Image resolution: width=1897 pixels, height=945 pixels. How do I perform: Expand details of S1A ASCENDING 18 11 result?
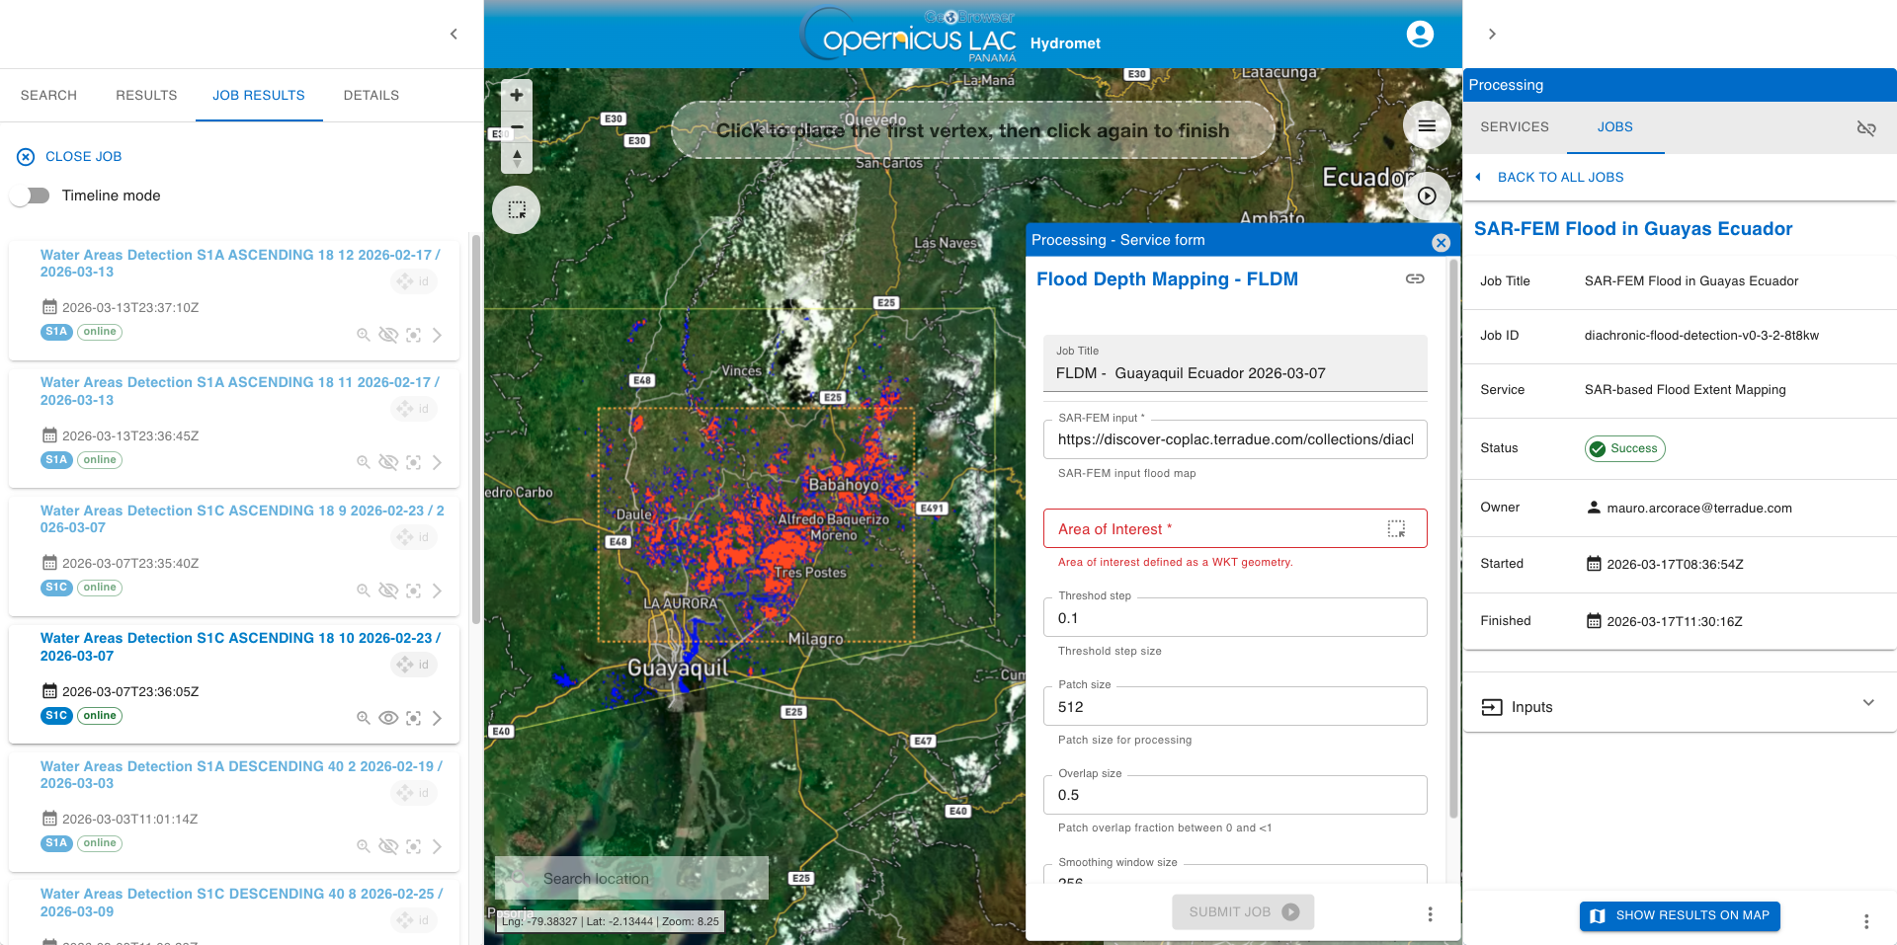[437, 462]
